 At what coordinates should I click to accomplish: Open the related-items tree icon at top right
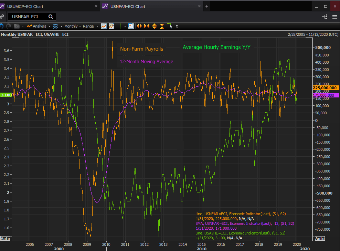tap(325, 17)
